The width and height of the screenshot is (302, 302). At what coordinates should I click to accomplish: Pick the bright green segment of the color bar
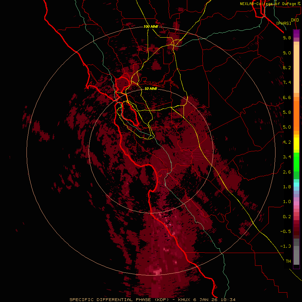coord(296,162)
